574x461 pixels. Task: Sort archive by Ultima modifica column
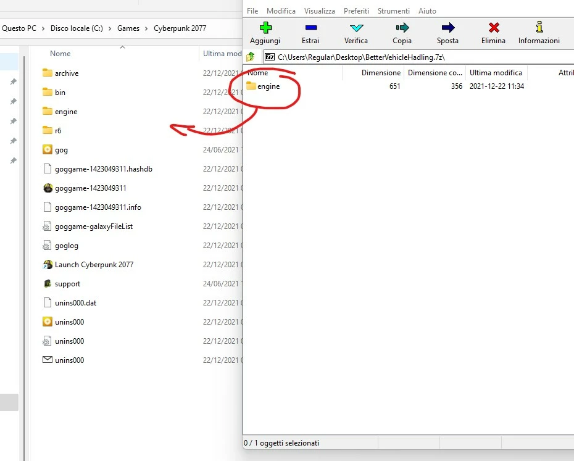click(496, 73)
